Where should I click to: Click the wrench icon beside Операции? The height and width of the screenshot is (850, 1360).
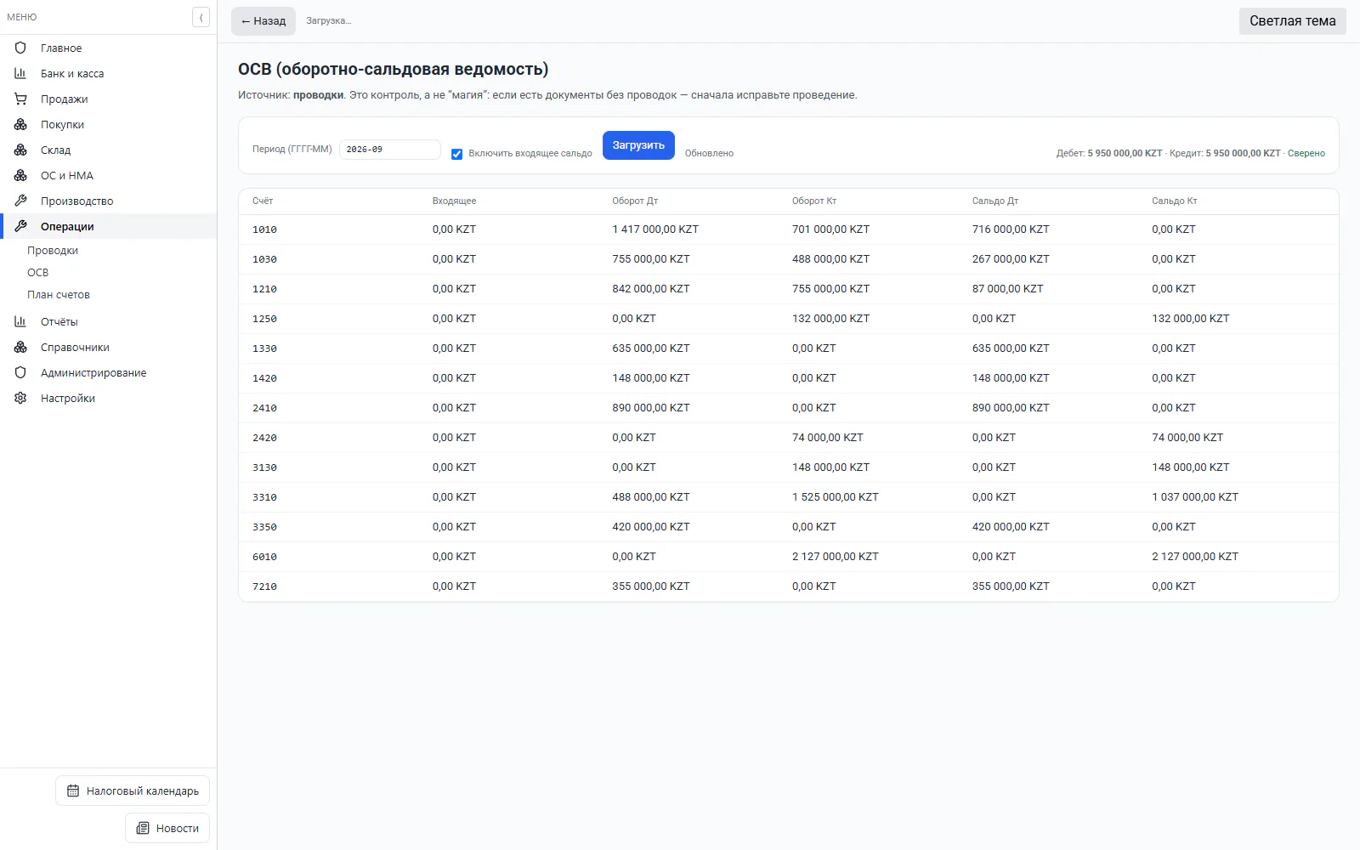(20, 226)
